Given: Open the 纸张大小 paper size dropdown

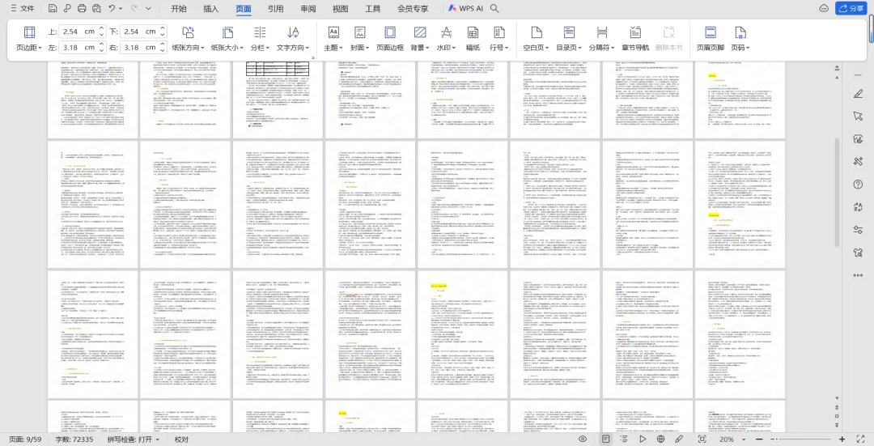Looking at the screenshot, I should (227, 39).
